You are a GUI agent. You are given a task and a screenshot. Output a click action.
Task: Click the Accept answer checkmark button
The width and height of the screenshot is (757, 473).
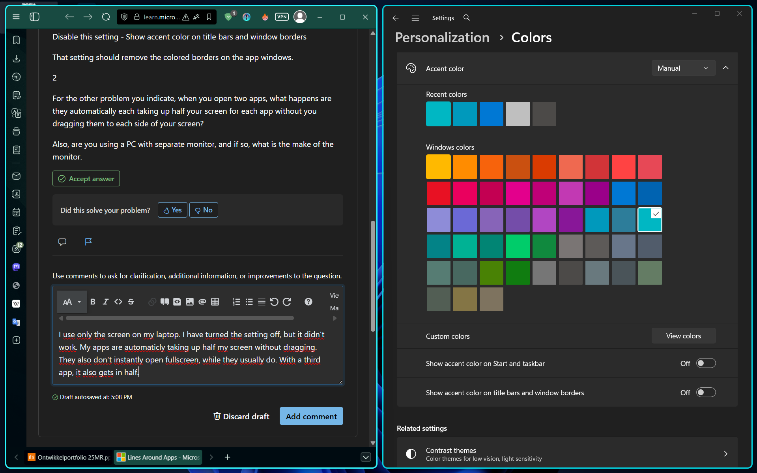pyautogui.click(x=86, y=178)
